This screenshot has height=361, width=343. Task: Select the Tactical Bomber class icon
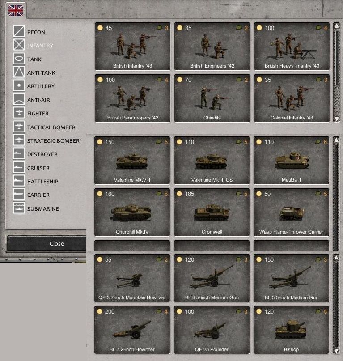pos(19,126)
